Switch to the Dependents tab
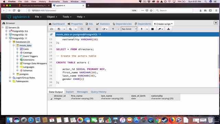This screenshot has width=220, height=124. (x=143, y=24)
